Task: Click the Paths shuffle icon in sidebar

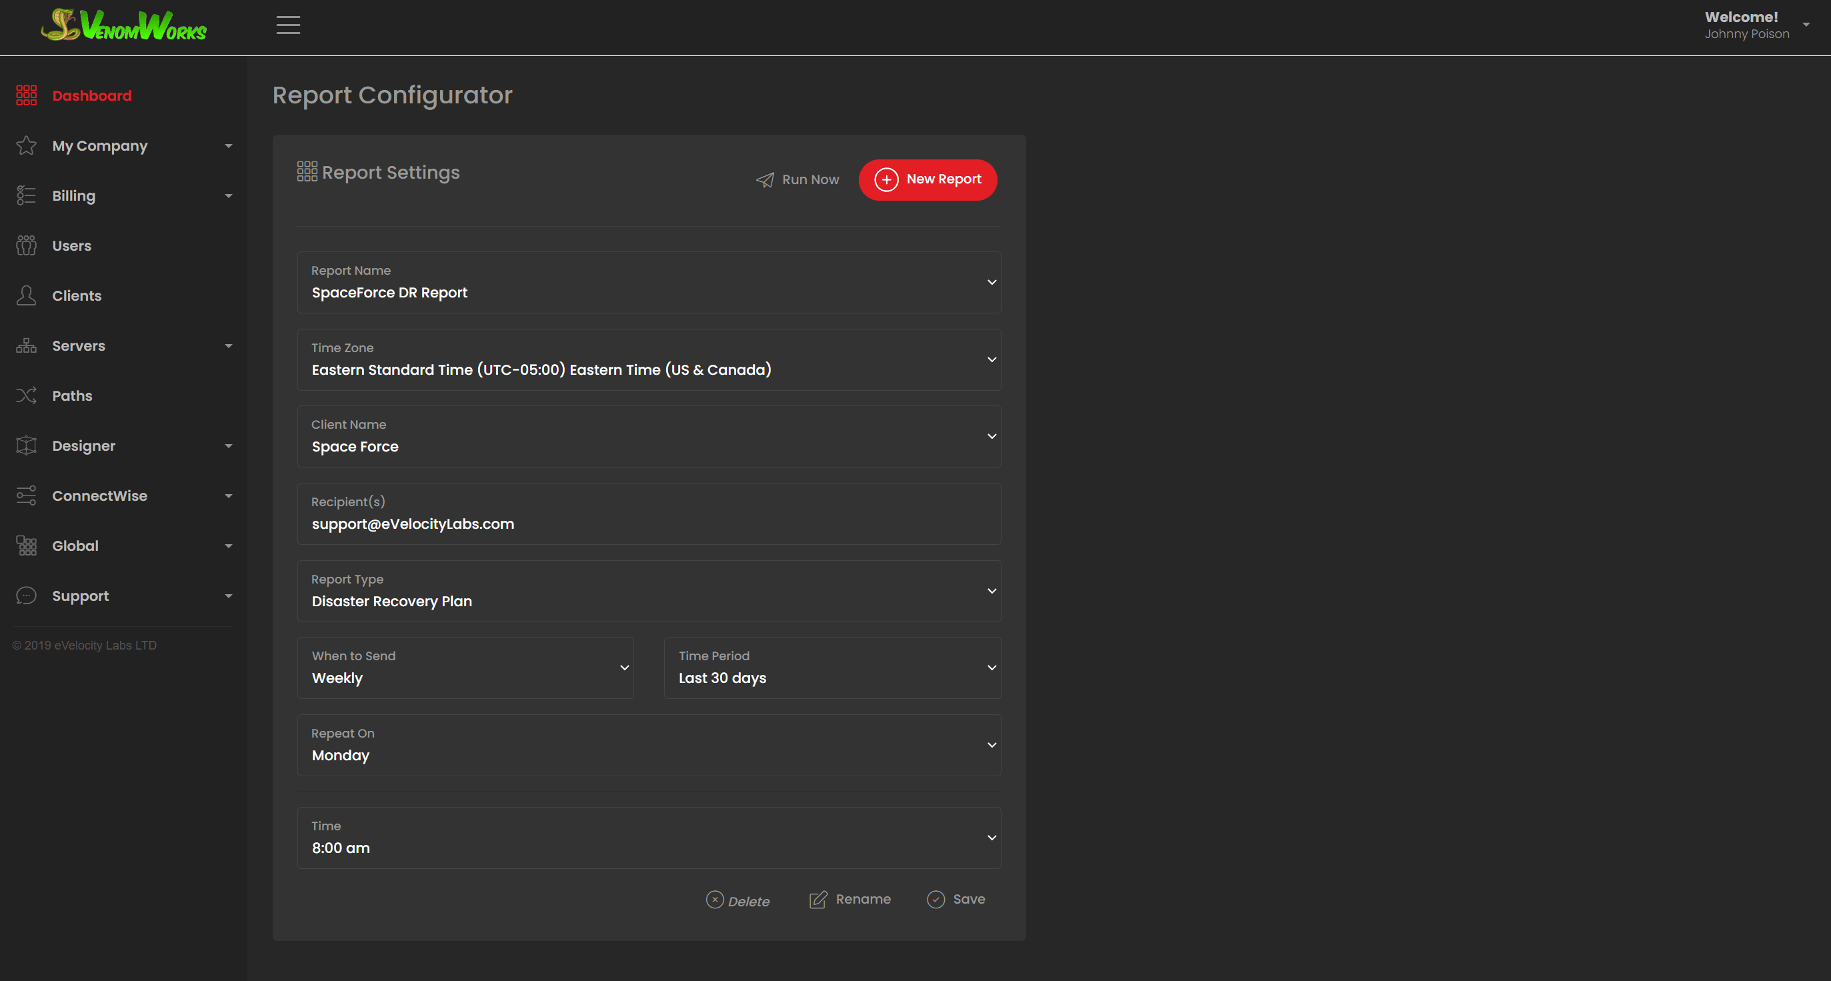Action: (x=26, y=395)
